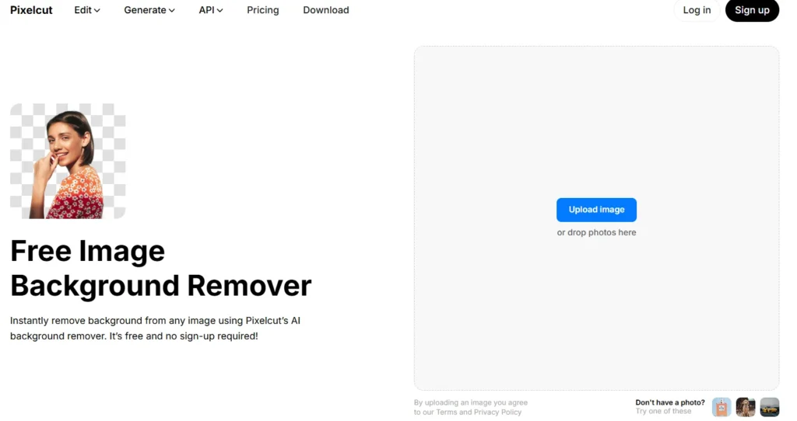Expand the Generate dropdown menu
Screen dimensions: 797x421
point(149,10)
